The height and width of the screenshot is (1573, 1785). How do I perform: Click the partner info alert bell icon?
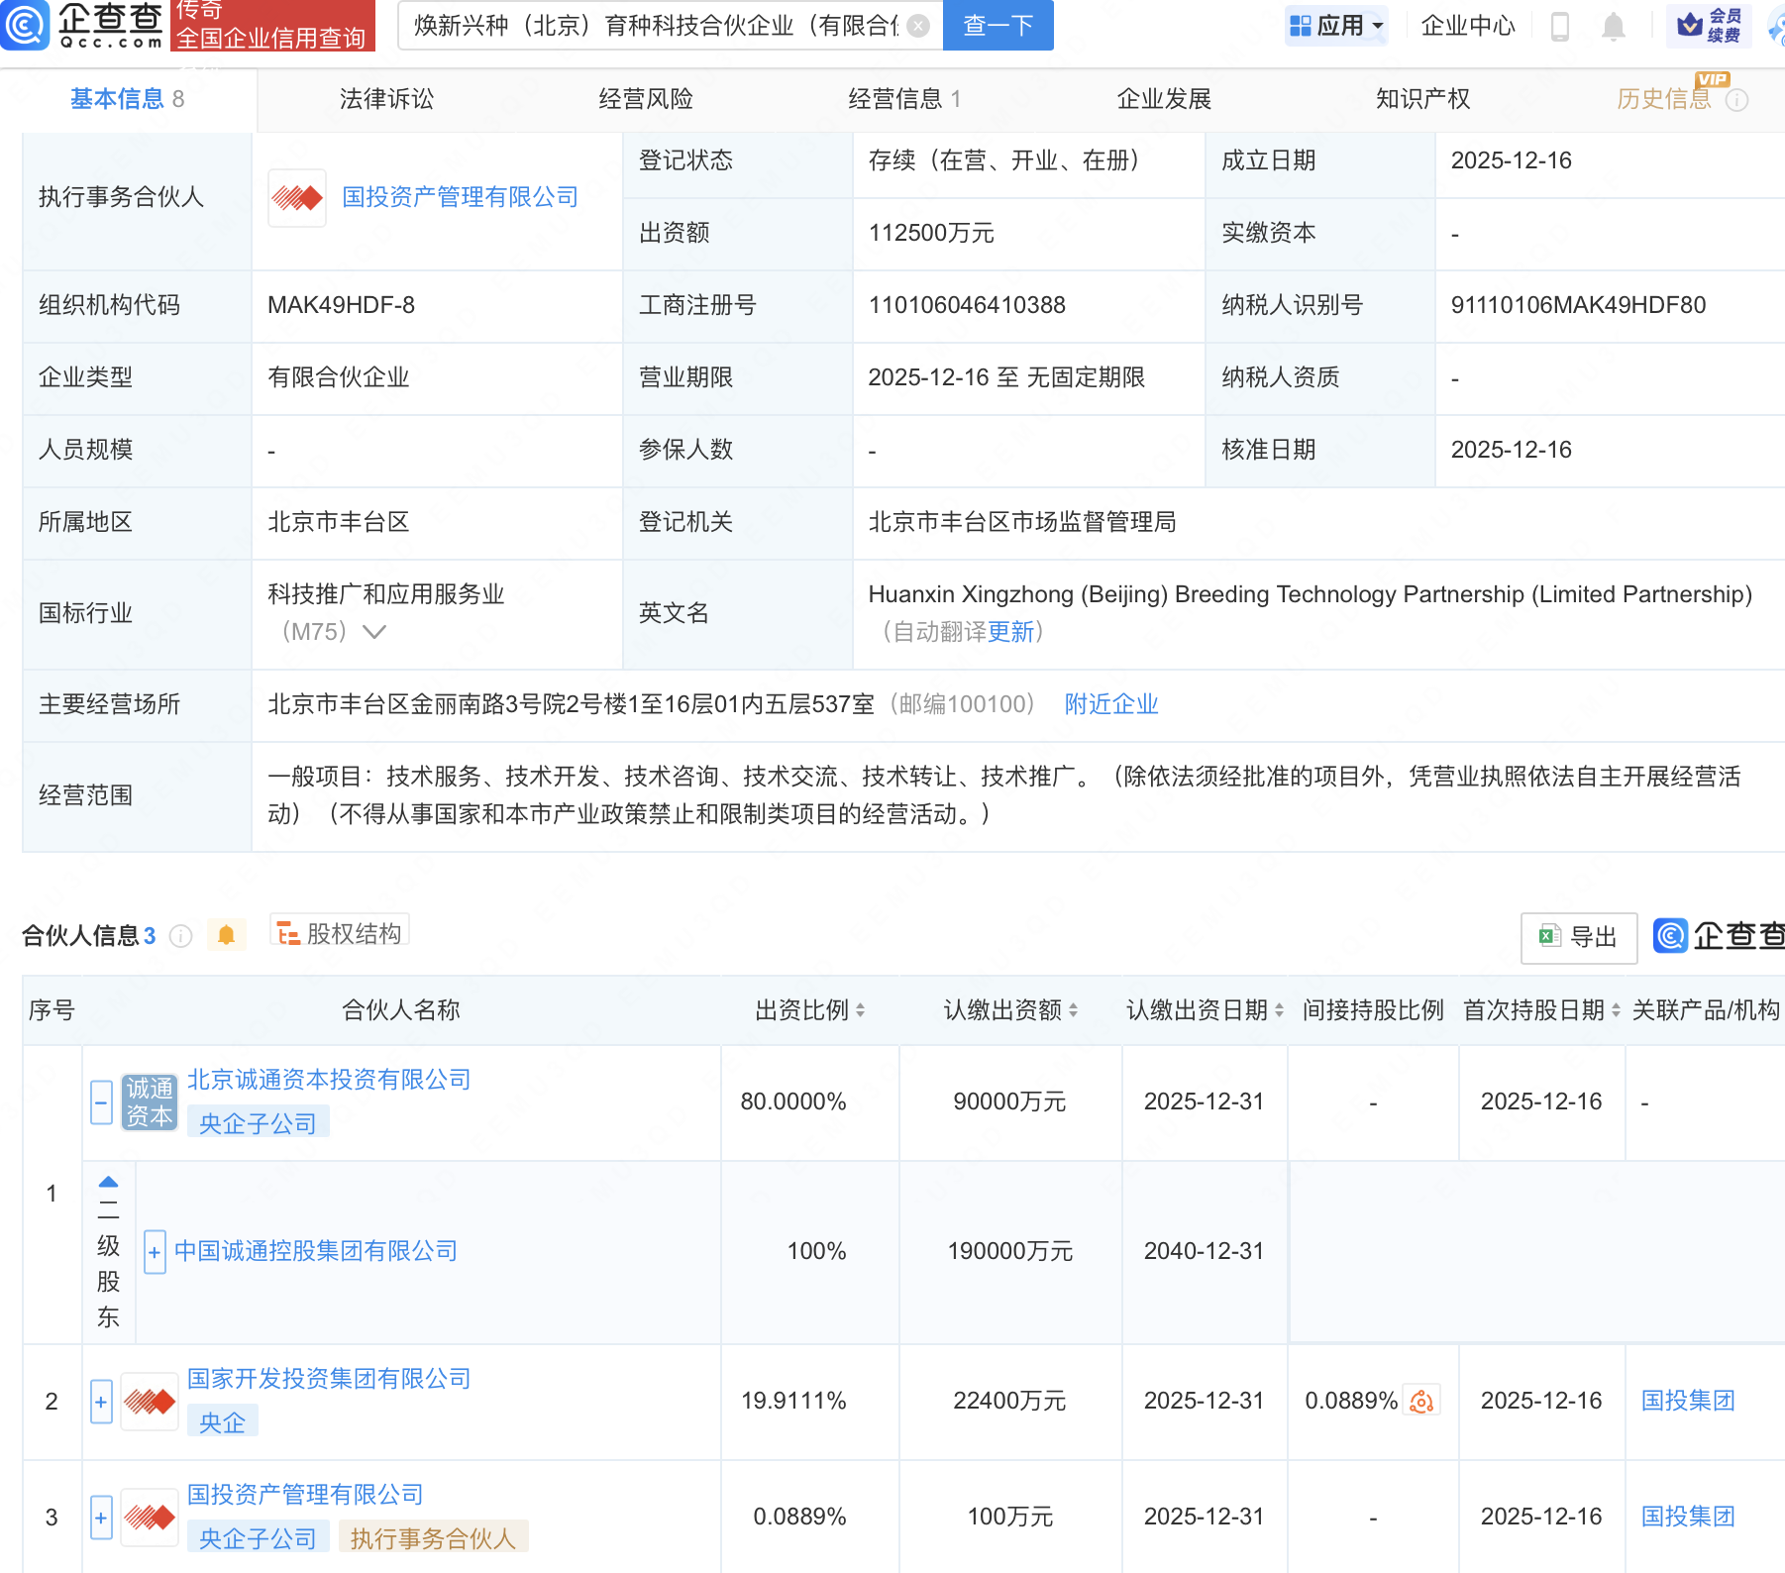pos(226,935)
